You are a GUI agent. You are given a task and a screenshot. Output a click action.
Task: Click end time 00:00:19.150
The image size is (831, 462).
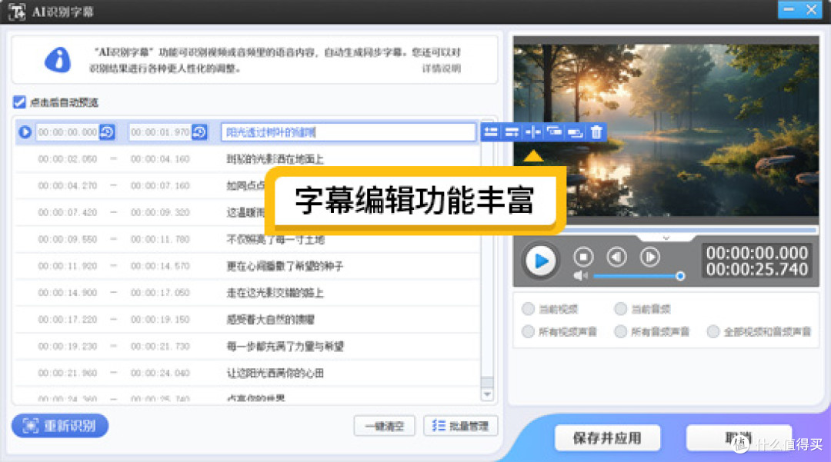coord(160,319)
